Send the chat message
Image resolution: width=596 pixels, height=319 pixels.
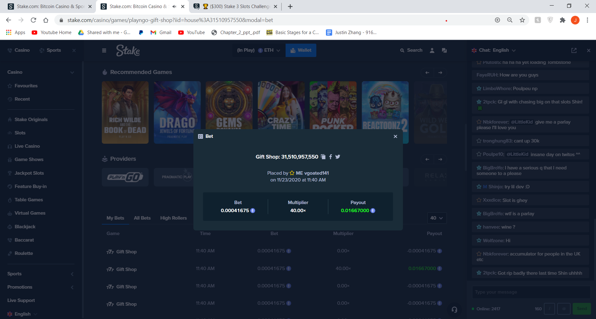tap(582, 309)
